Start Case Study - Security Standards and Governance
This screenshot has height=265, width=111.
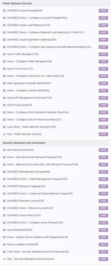pyautogui.click(x=103, y=252)
